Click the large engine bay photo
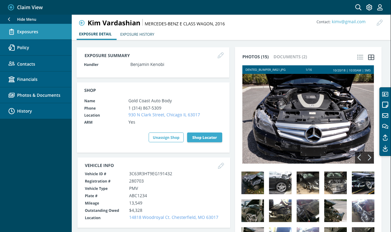391x232 pixels. pyautogui.click(x=308, y=118)
